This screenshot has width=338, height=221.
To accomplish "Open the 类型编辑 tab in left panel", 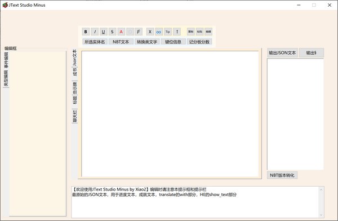I will point(6,78).
